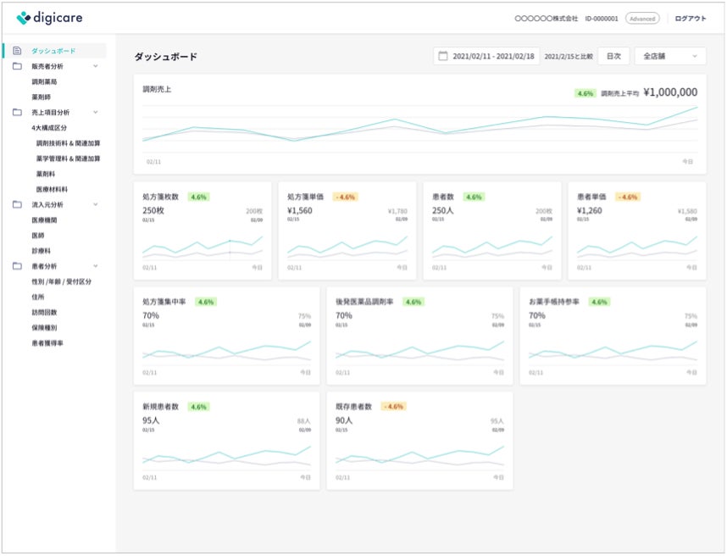Open 調剤薬局 in the sidebar
This screenshot has height=556, width=727.
[44, 81]
